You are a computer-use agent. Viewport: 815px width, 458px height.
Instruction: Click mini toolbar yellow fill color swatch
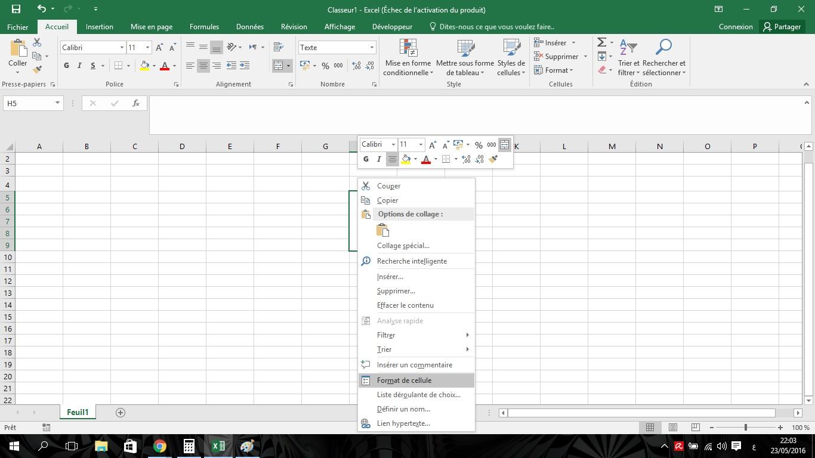coord(406,159)
